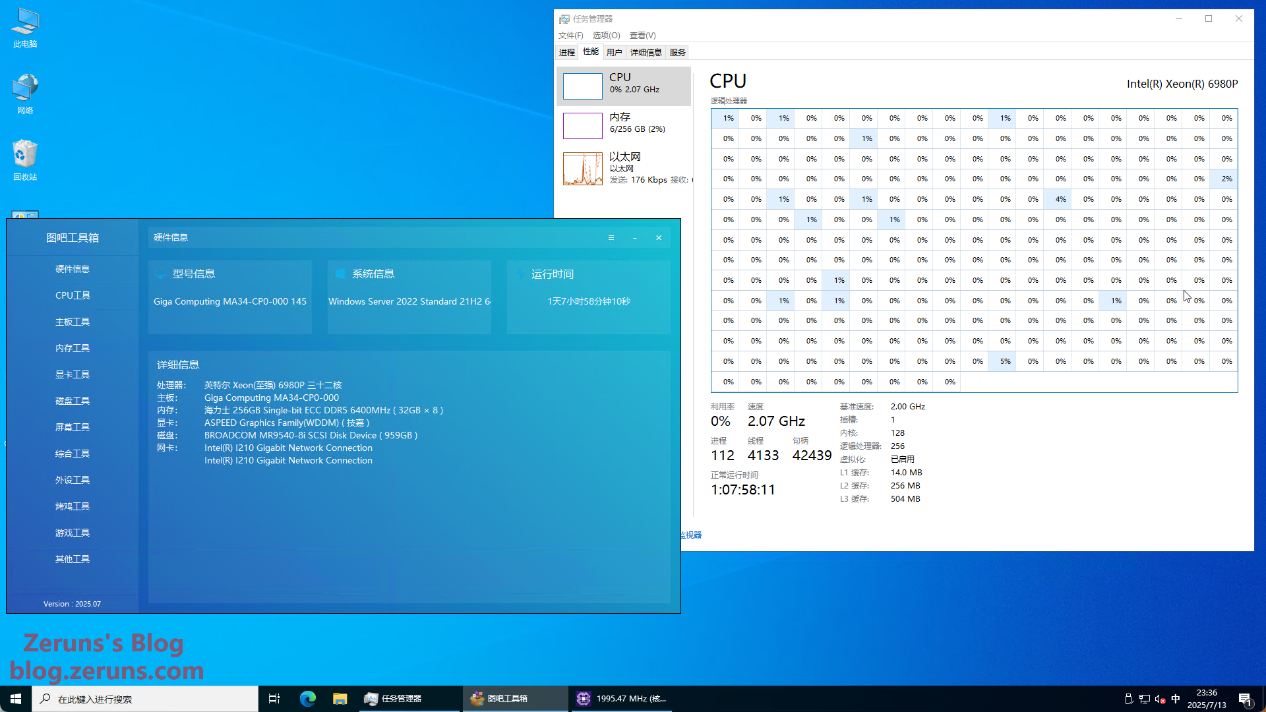Image resolution: width=1266 pixels, height=712 pixels.
Task: Click the taskbar search box
Action: (145, 699)
